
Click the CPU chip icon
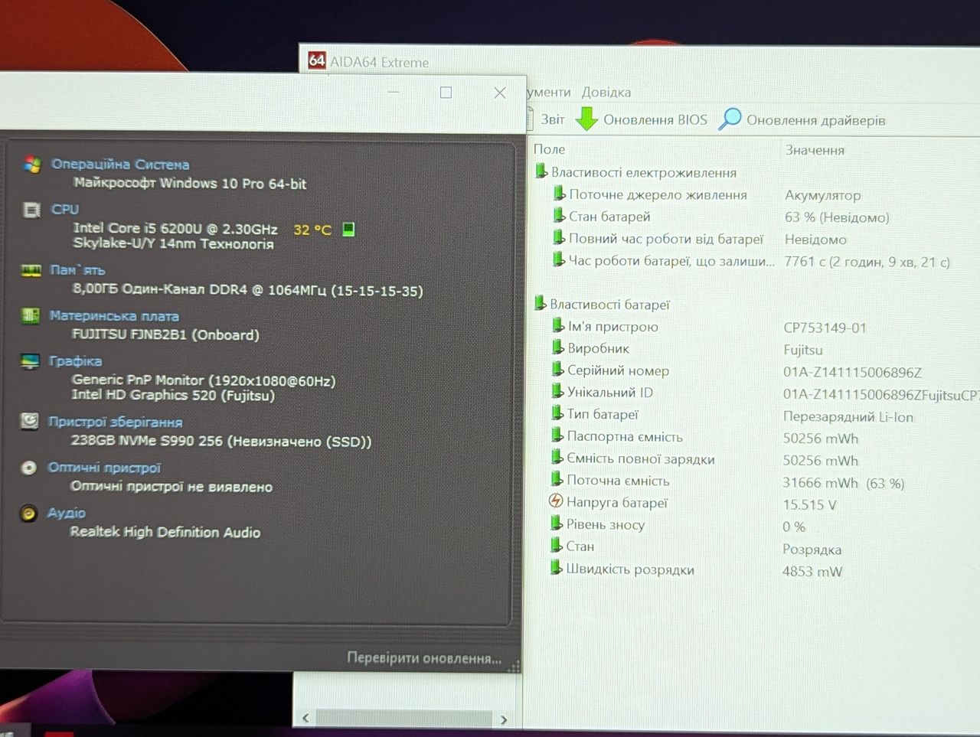(x=31, y=210)
